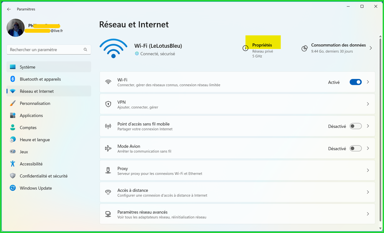The image size is (384, 233).
Task: Go to Applications settings
Action: point(49,115)
